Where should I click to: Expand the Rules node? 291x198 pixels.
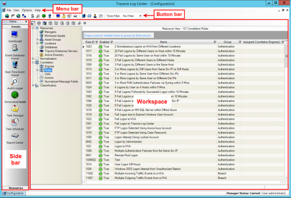coord(38,70)
